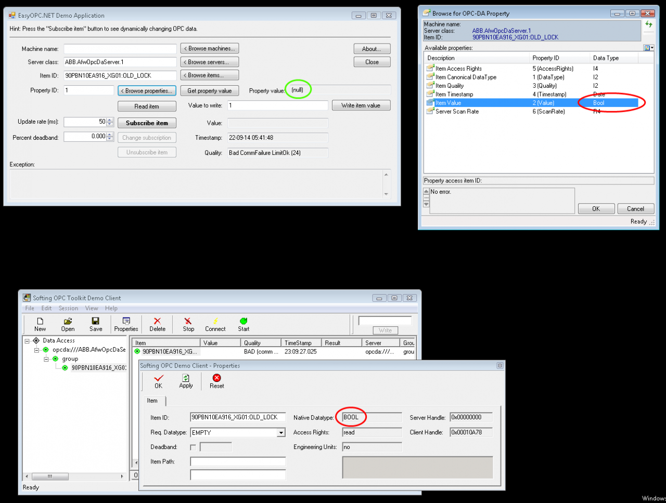Click Browse properties button
Screen dimensions: 666x503
(x=147, y=91)
